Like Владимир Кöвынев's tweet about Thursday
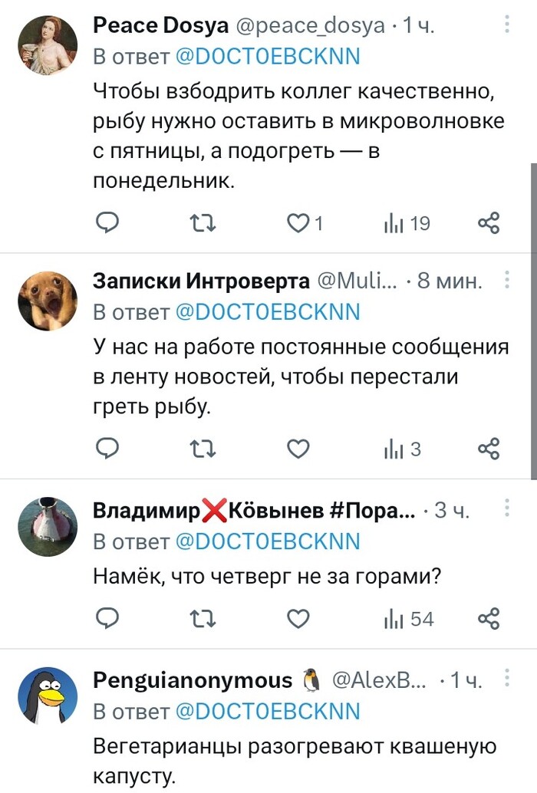The image size is (537, 793). pyautogui.click(x=298, y=617)
